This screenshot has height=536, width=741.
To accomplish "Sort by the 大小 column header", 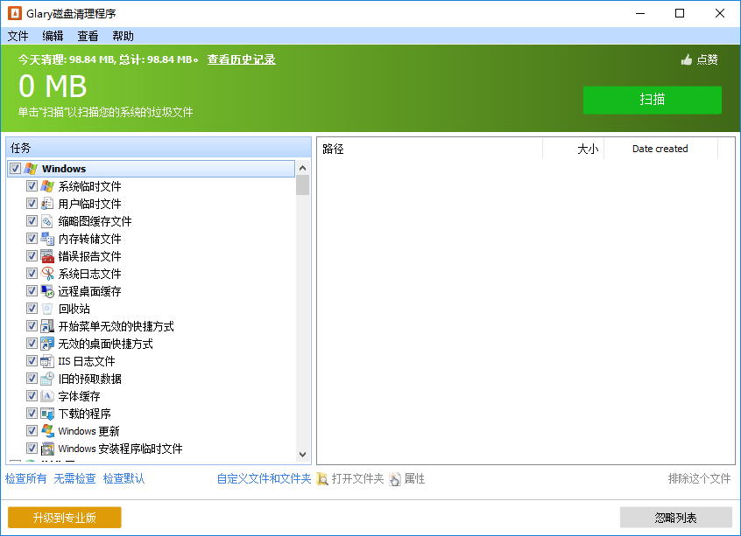I will 573,149.
